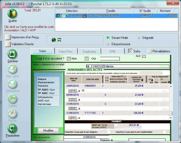Toggle the Validation Directe checkbox
The image size is (181, 143).
[8, 44]
